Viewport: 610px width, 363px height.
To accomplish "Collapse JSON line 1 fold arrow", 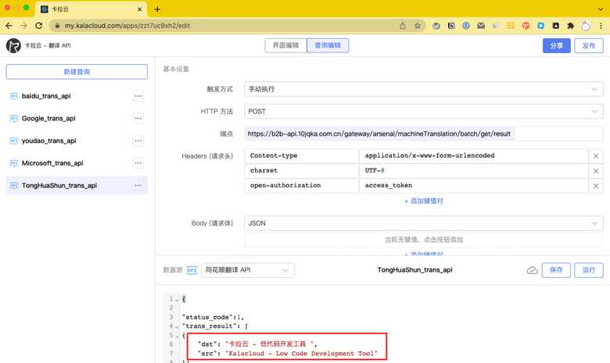I will (177, 300).
